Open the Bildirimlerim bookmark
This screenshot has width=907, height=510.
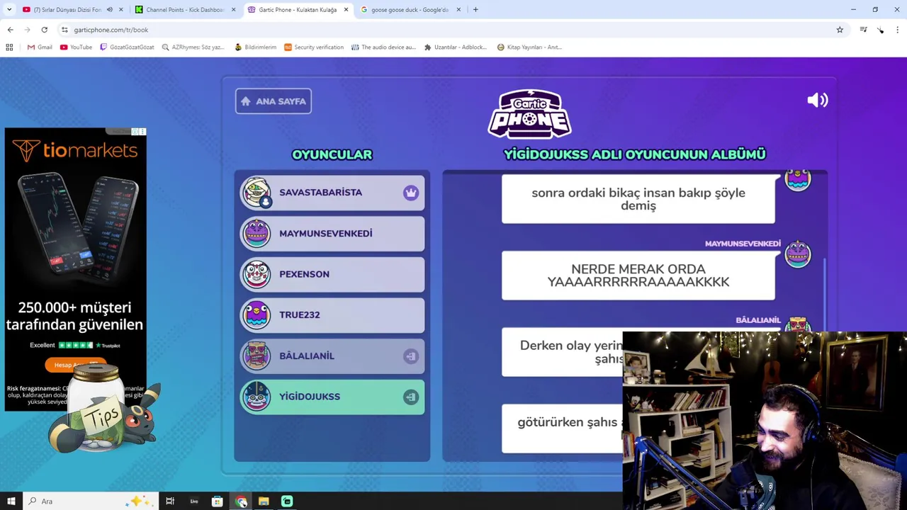pos(255,47)
